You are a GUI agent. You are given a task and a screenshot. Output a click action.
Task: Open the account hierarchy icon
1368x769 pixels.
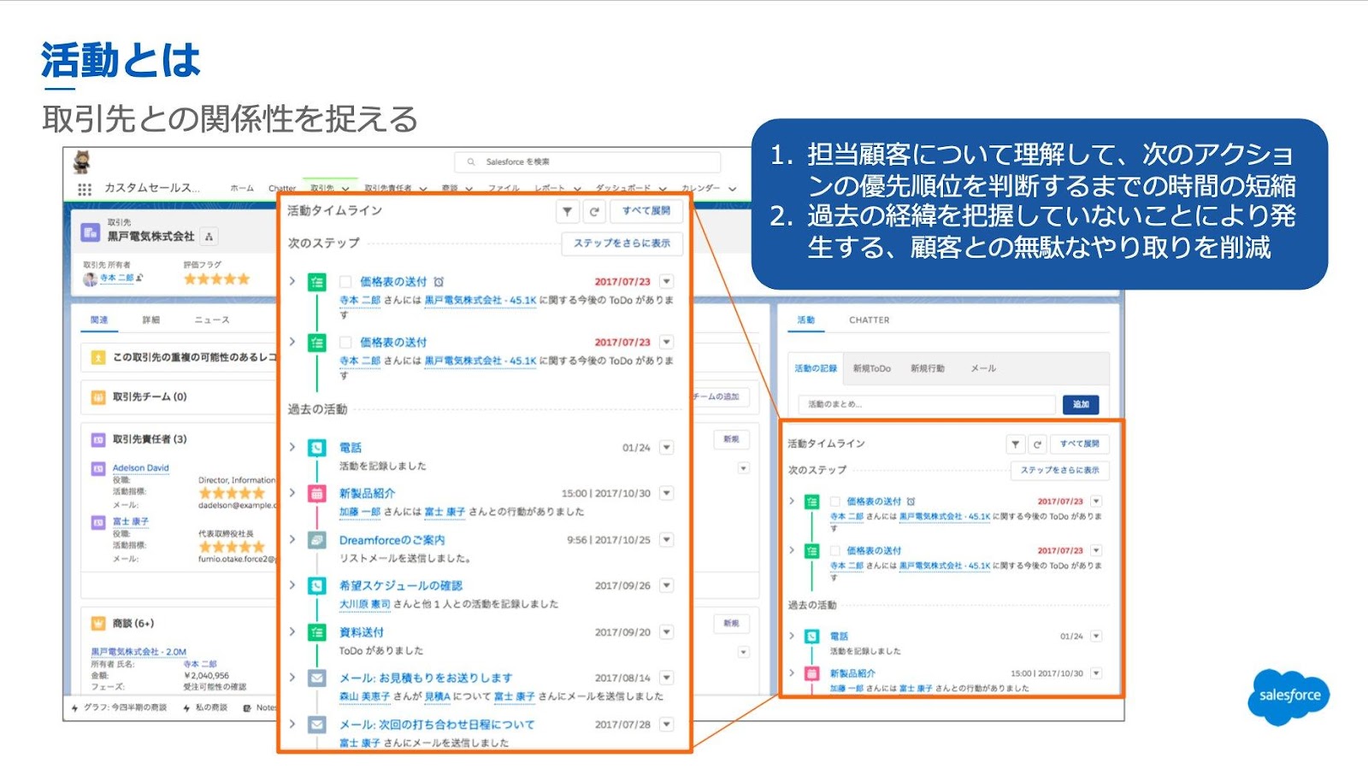coord(209,237)
